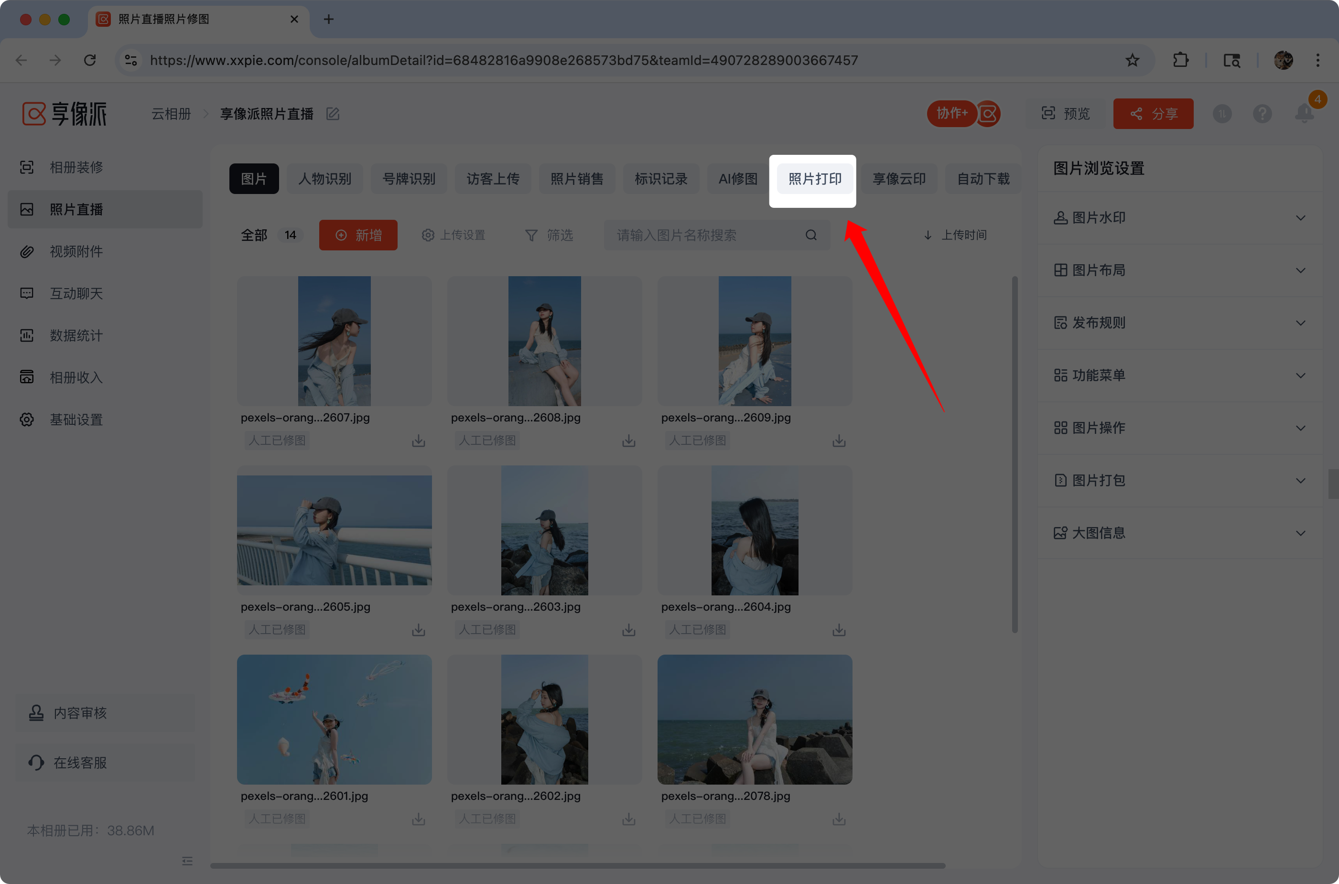The width and height of the screenshot is (1339, 884).
Task: Open the browser three-dot menu
Action: click(x=1317, y=60)
